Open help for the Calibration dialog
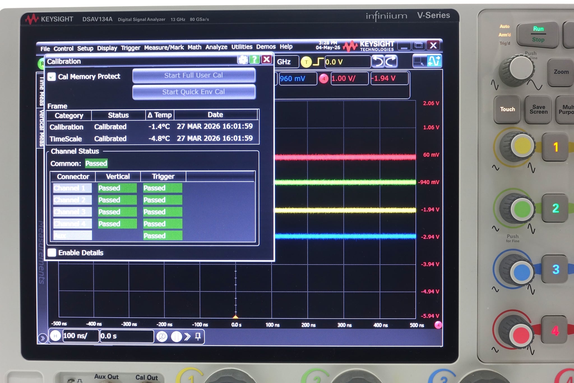This screenshot has width=574, height=383. 254,59
